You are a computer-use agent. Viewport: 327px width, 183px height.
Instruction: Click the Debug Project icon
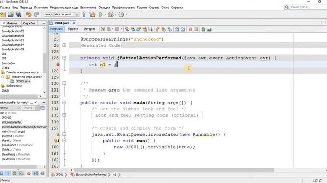(x=111, y=14)
